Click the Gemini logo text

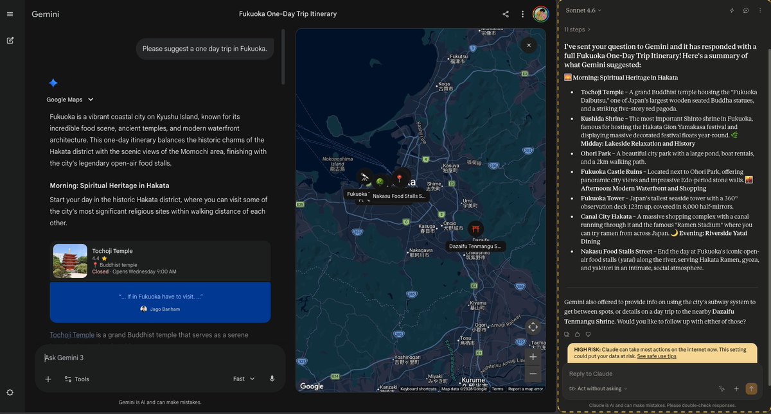(x=45, y=14)
